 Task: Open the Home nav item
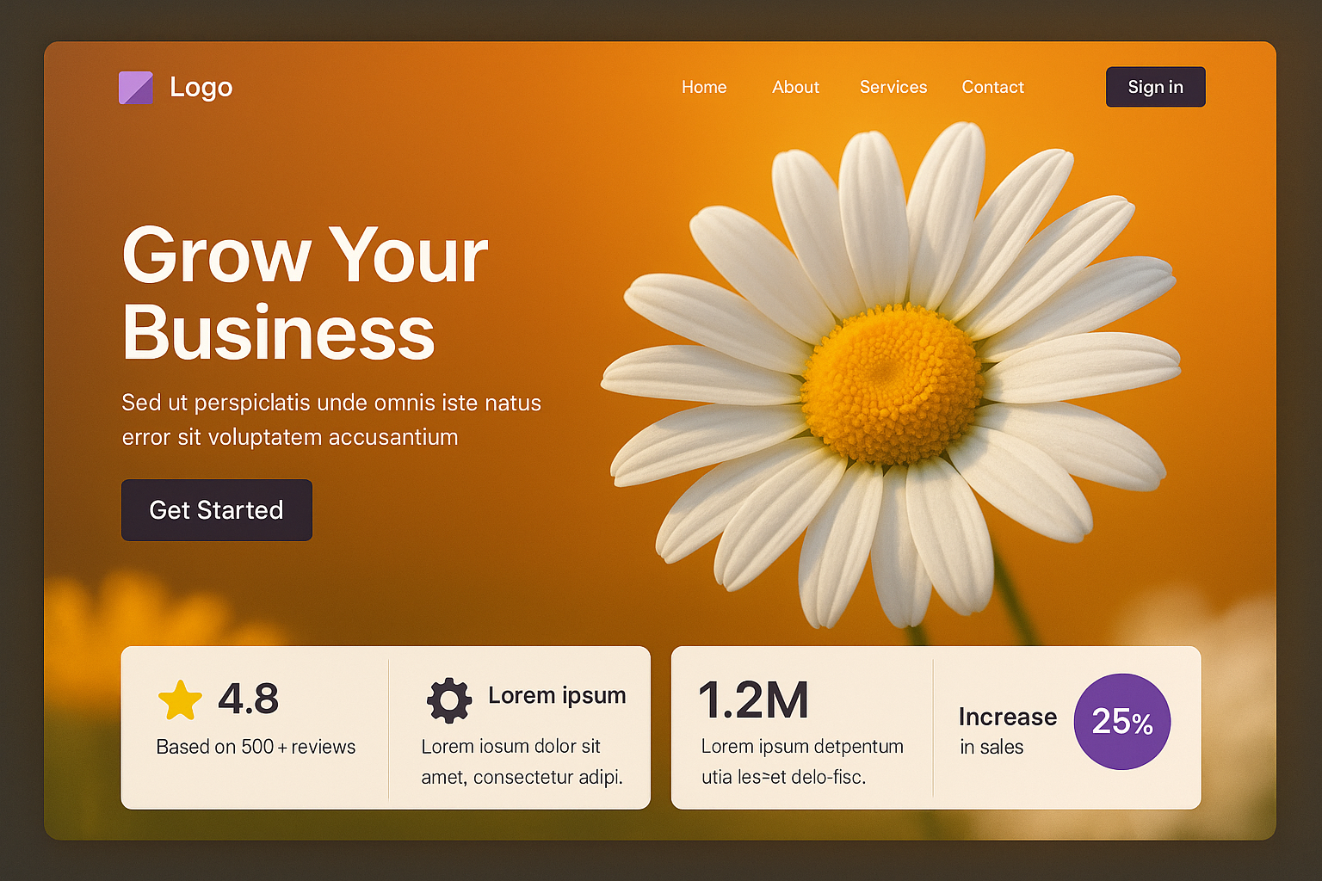point(704,87)
